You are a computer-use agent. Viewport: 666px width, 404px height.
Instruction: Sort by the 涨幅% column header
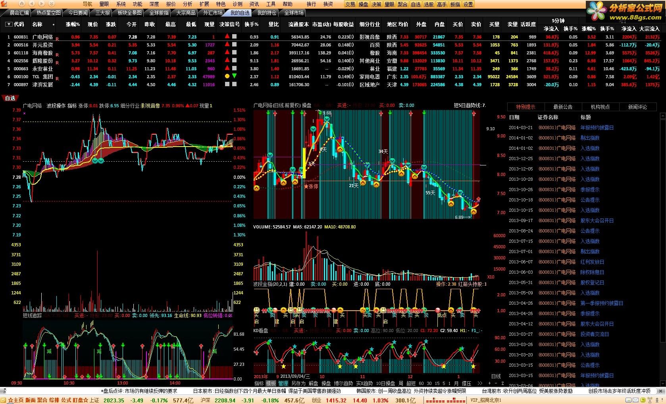pos(73,24)
